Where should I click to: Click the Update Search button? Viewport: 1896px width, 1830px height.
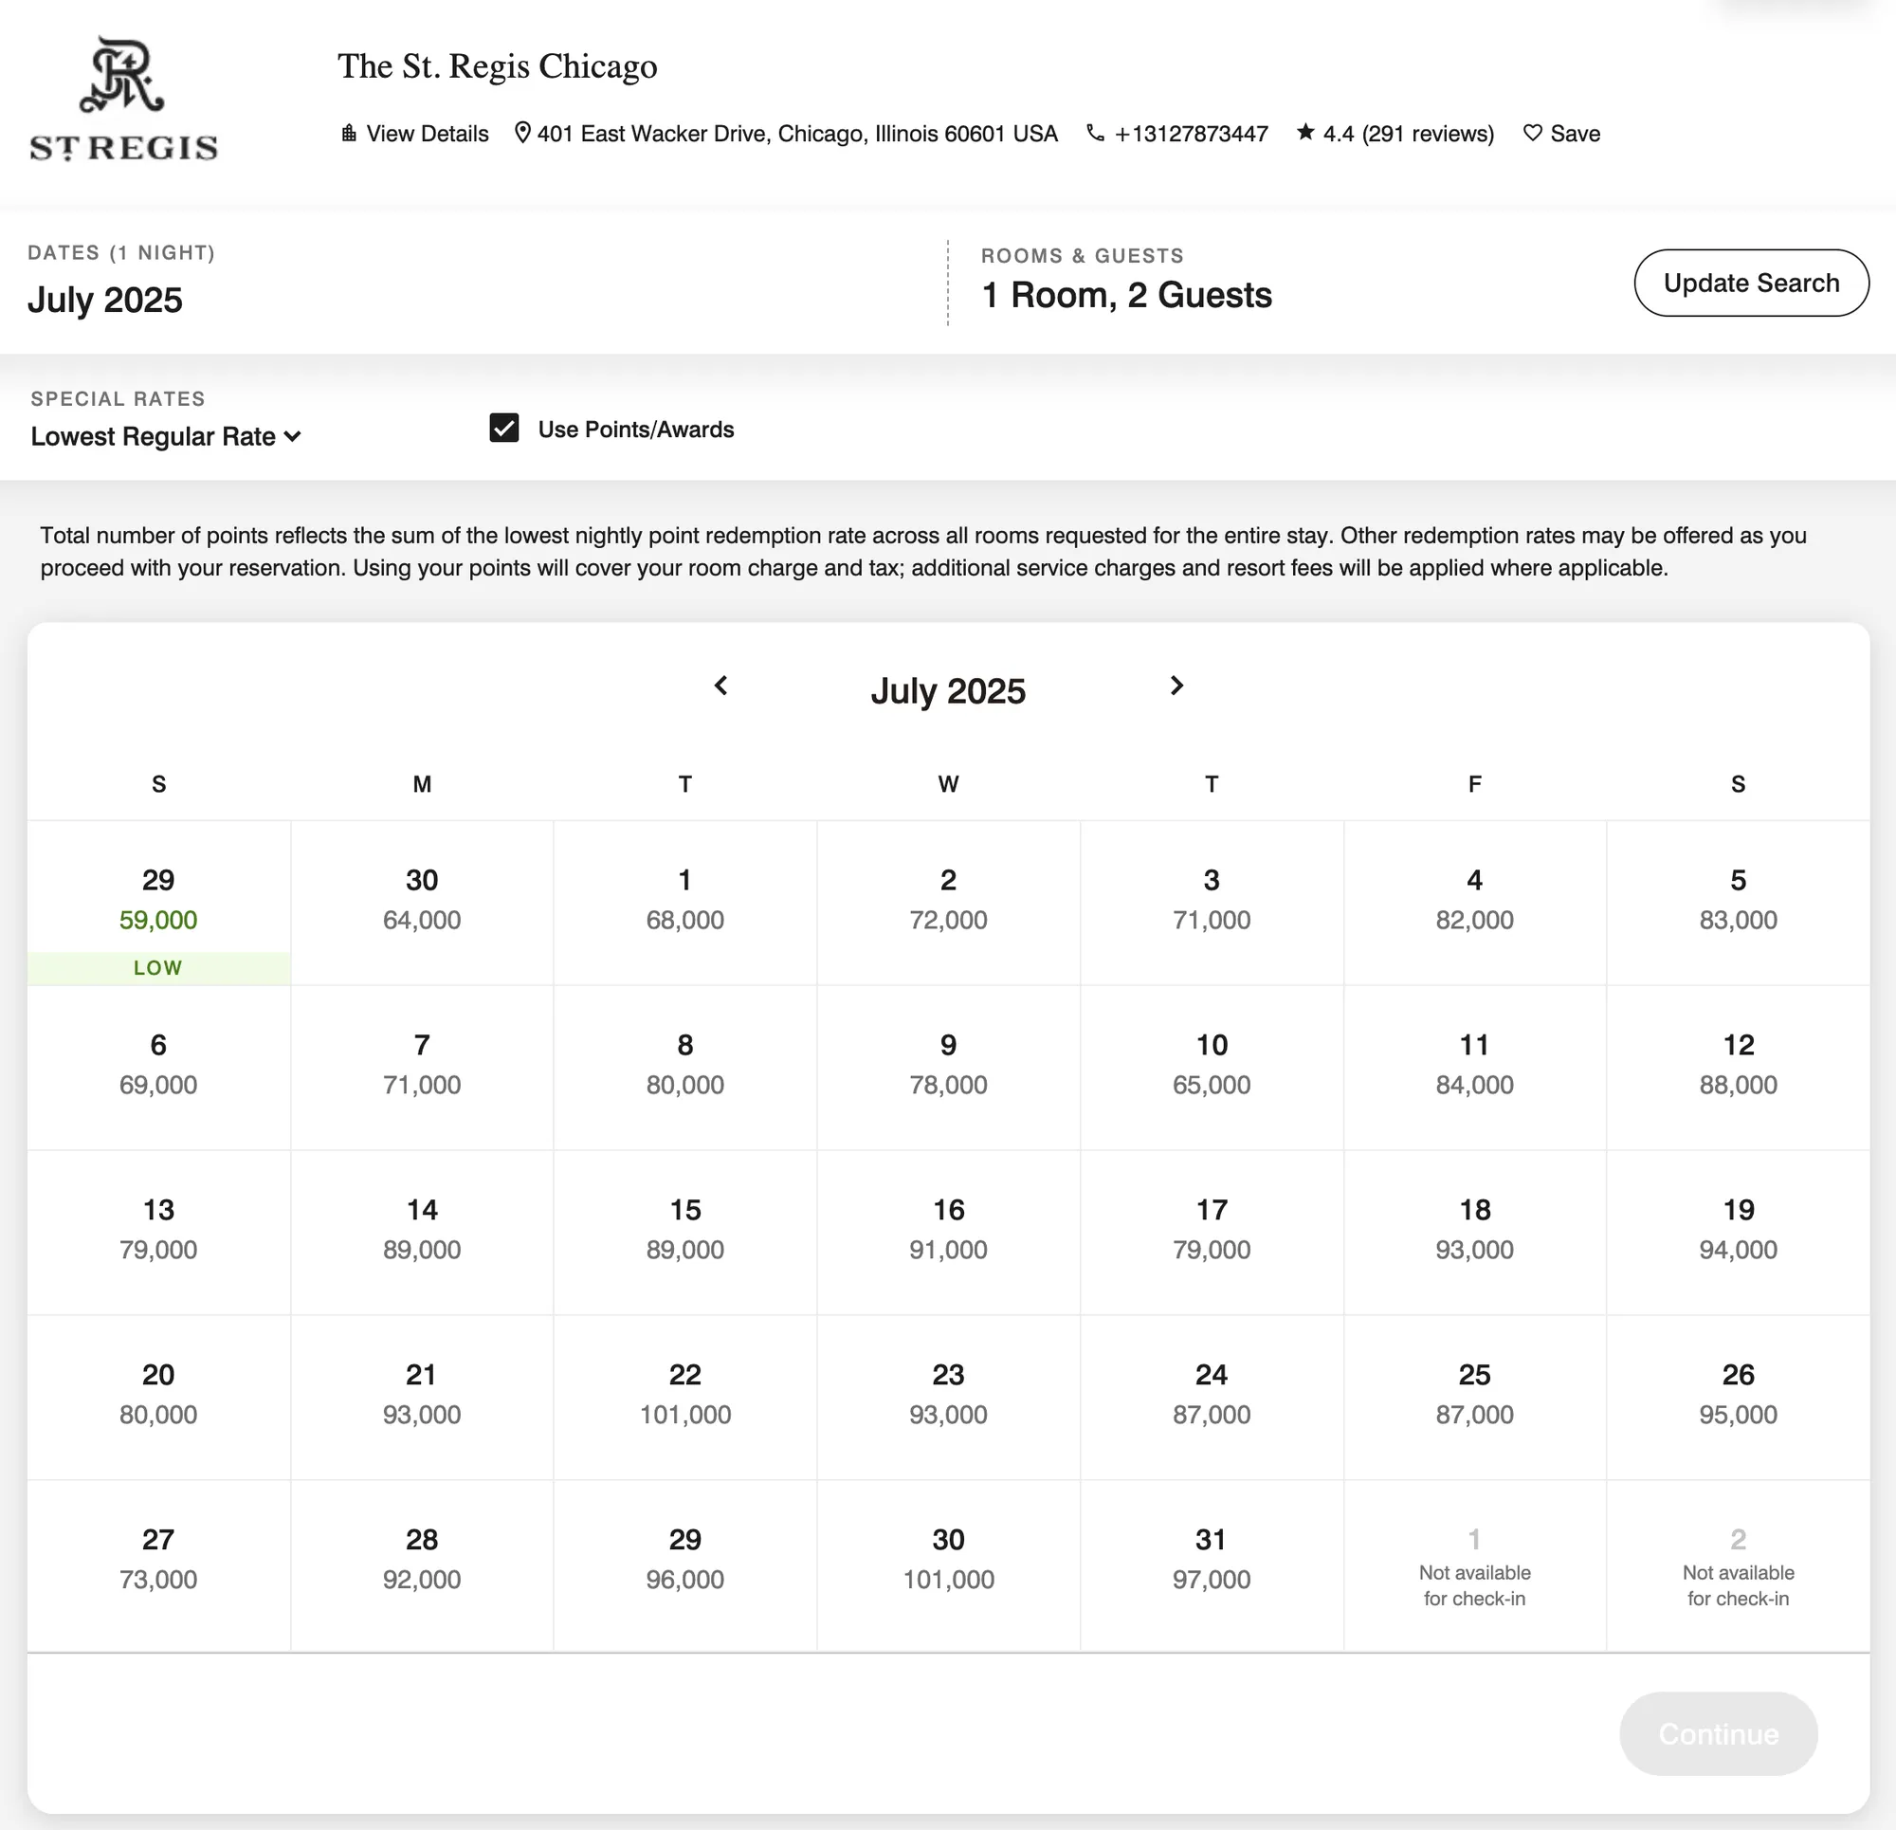(x=1751, y=283)
